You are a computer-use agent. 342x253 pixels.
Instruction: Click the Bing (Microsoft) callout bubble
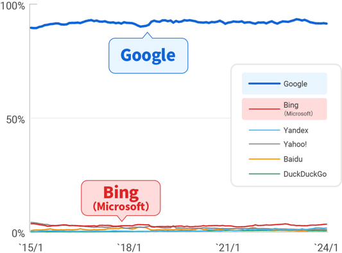point(121,198)
